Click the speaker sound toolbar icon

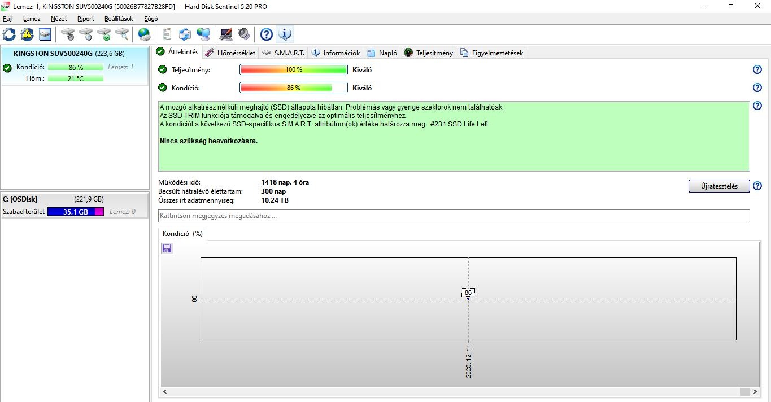(x=244, y=34)
